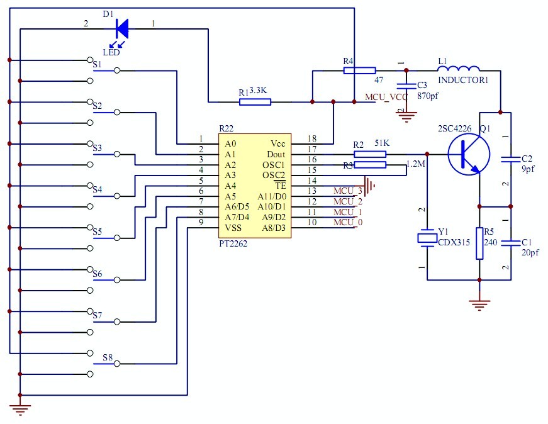The height and width of the screenshot is (424, 548).
Task: Select the MCU_VCC net label
Action: (x=386, y=97)
